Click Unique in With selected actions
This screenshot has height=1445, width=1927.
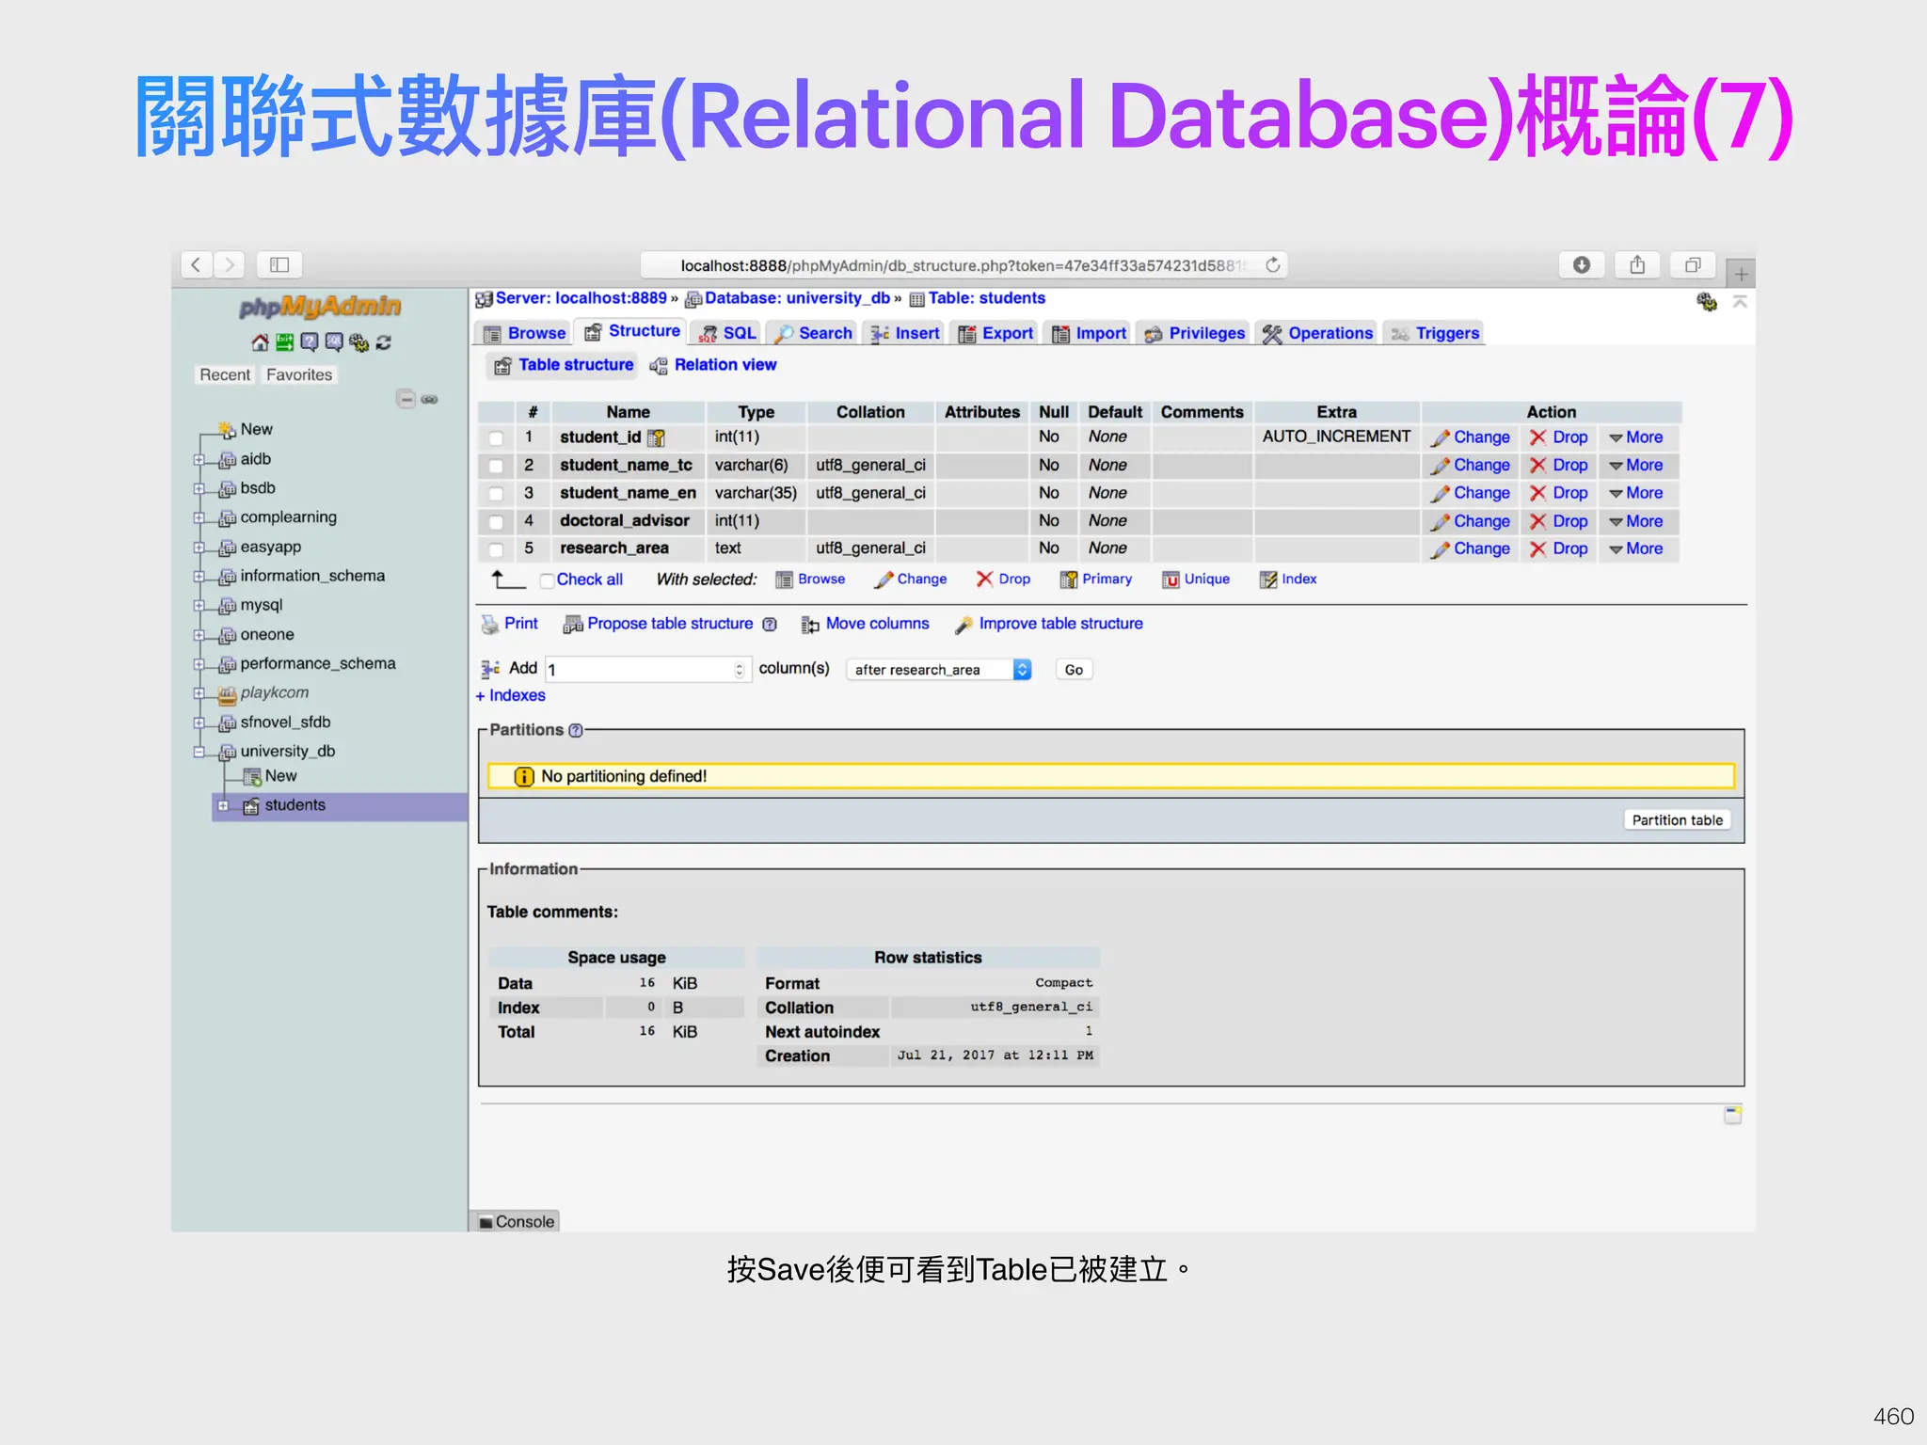click(x=1196, y=580)
